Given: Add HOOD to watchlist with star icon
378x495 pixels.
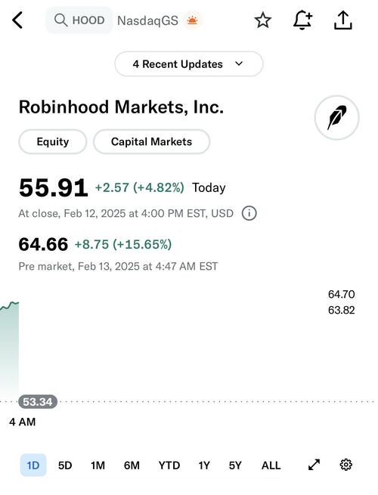Looking at the screenshot, I should pos(263,20).
